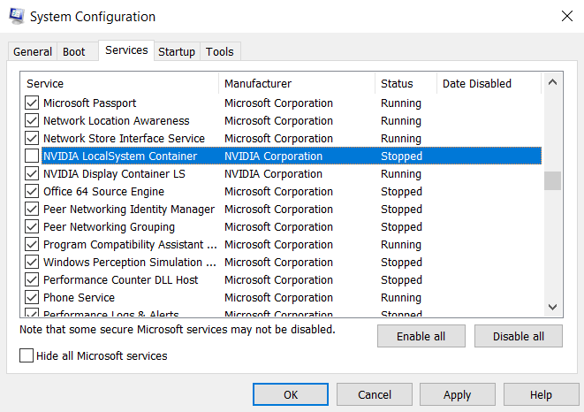
Task: Disable the Office 64 Source Engine checkbox
Action: [x=32, y=192]
